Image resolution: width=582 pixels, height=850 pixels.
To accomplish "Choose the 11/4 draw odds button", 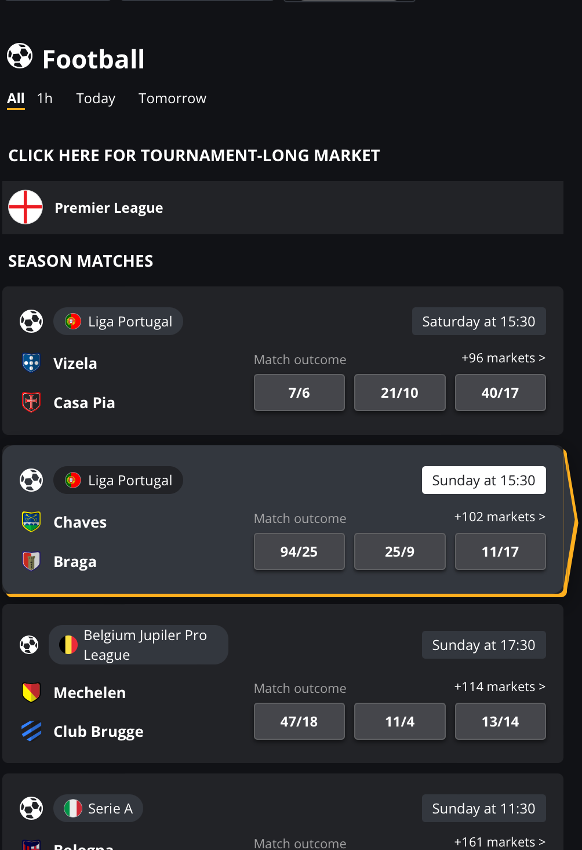I will pos(400,721).
